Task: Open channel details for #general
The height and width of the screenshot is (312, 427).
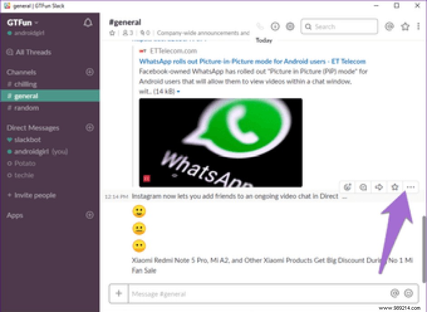Action: tap(275, 26)
